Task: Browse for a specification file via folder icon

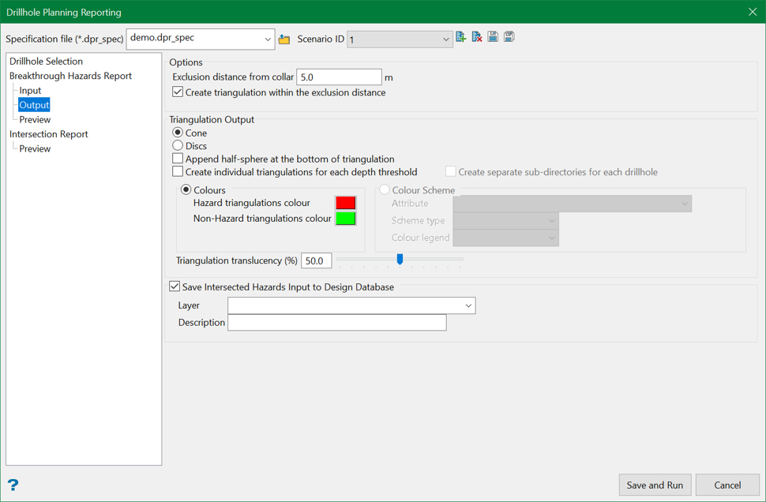Action: click(284, 39)
